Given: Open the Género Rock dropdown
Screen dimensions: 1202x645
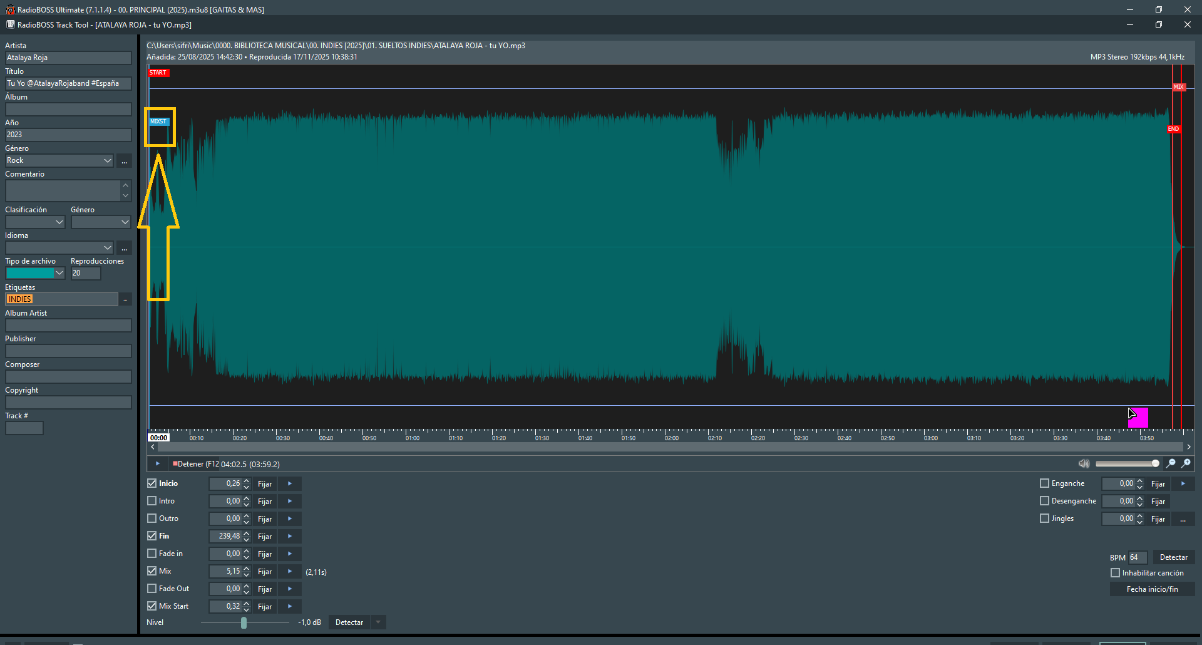Looking at the screenshot, I should point(107,161).
